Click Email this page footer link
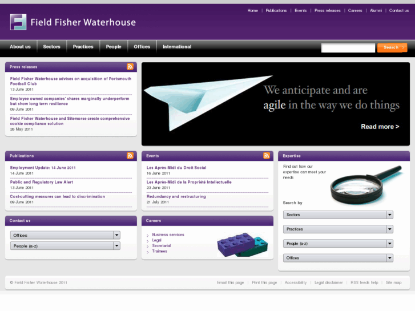 [x=230, y=282]
